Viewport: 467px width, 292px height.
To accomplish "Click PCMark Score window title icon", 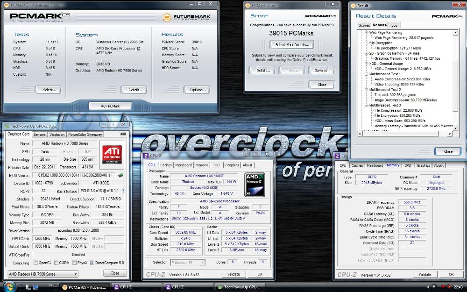I will 248,5.
